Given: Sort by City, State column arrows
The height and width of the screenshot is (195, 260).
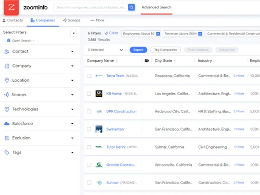Looking at the screenshot, I should 175,61.
